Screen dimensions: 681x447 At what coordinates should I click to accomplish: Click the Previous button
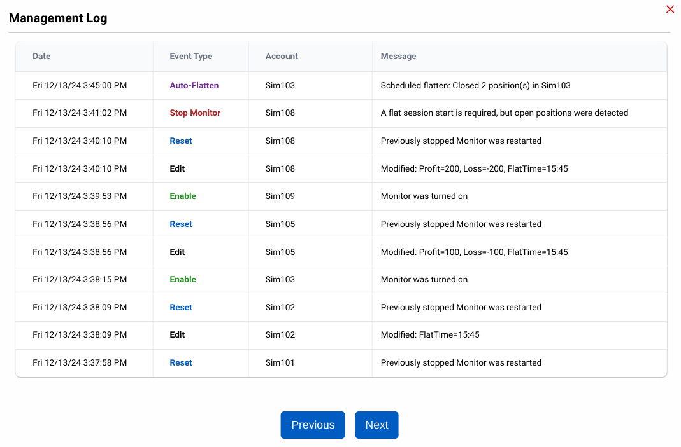[x=312, y=425]
